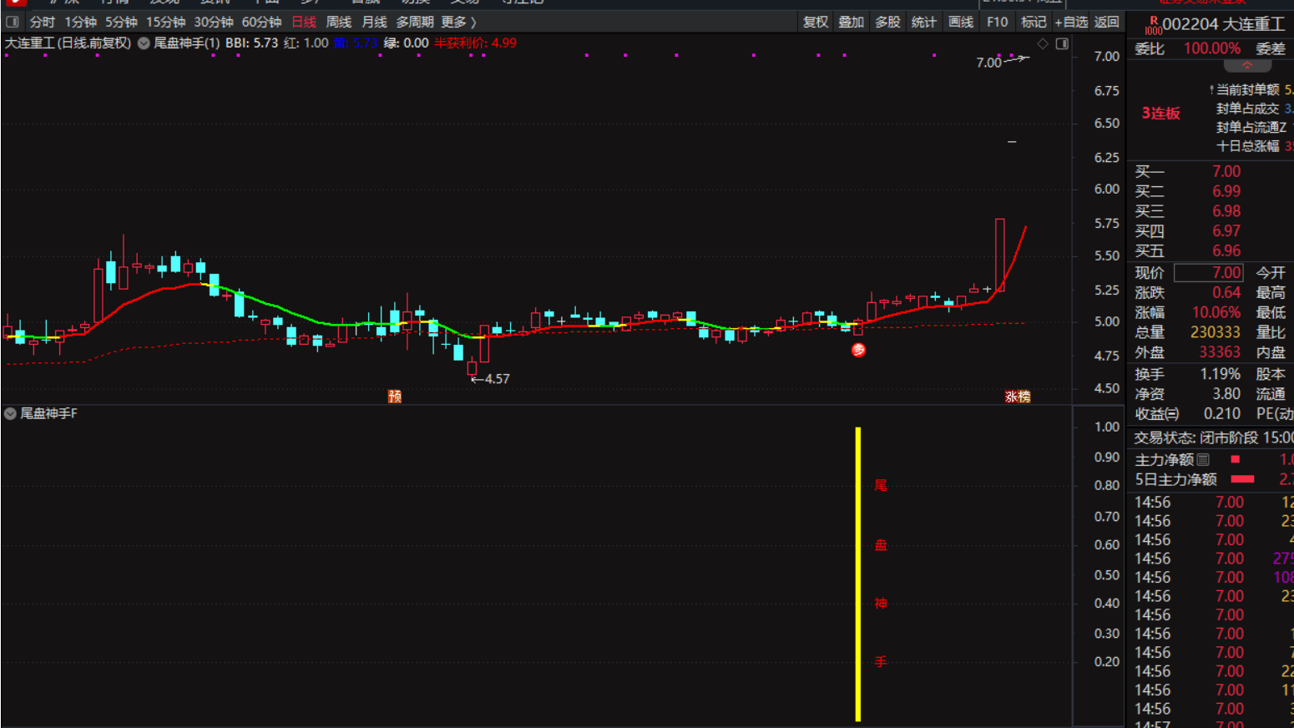The width and height of the screenshot is (1294, 728).
Task: Toggle the left sidebar panel icon
Action: click(x=13, y=22)
